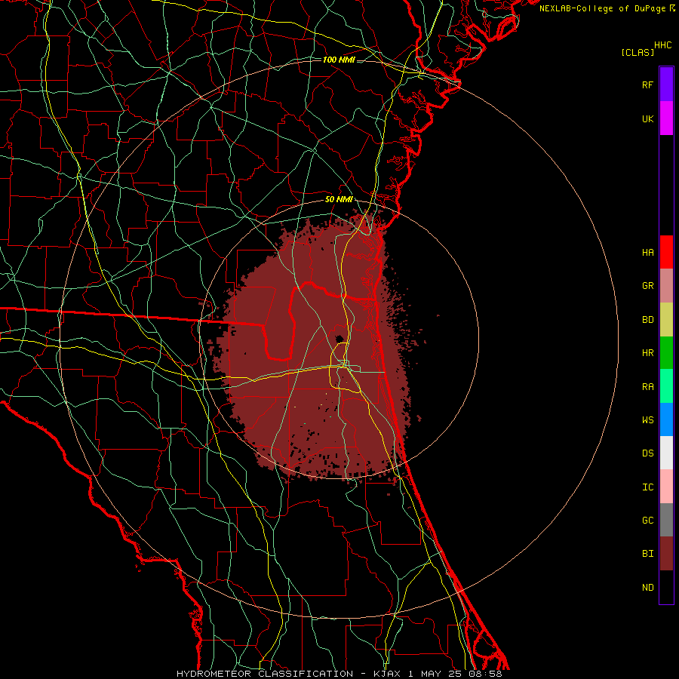Click the IC legend label
679x679 pixels.
click(647, 487)
